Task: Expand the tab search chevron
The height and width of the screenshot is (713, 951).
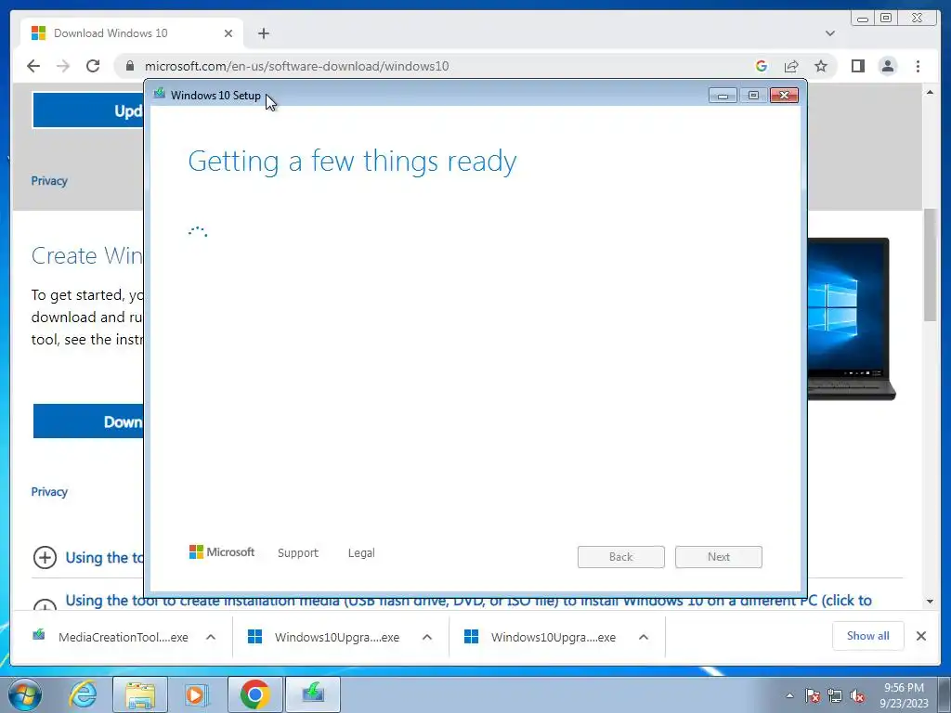Action: (x=830, y=33)
